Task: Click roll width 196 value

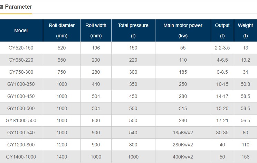Action: (x=96, y=48)
